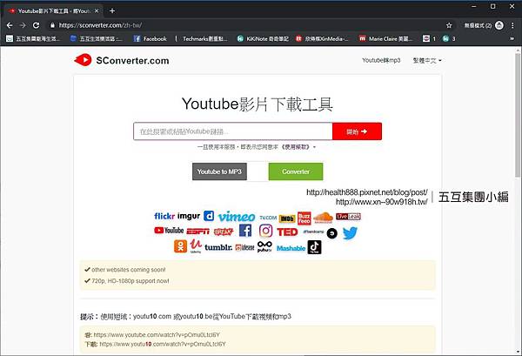Image resolution: width=522 pixels, height=356 pixels.
Task: Open the Chrome three-dot menu
Action: [512, 25]
